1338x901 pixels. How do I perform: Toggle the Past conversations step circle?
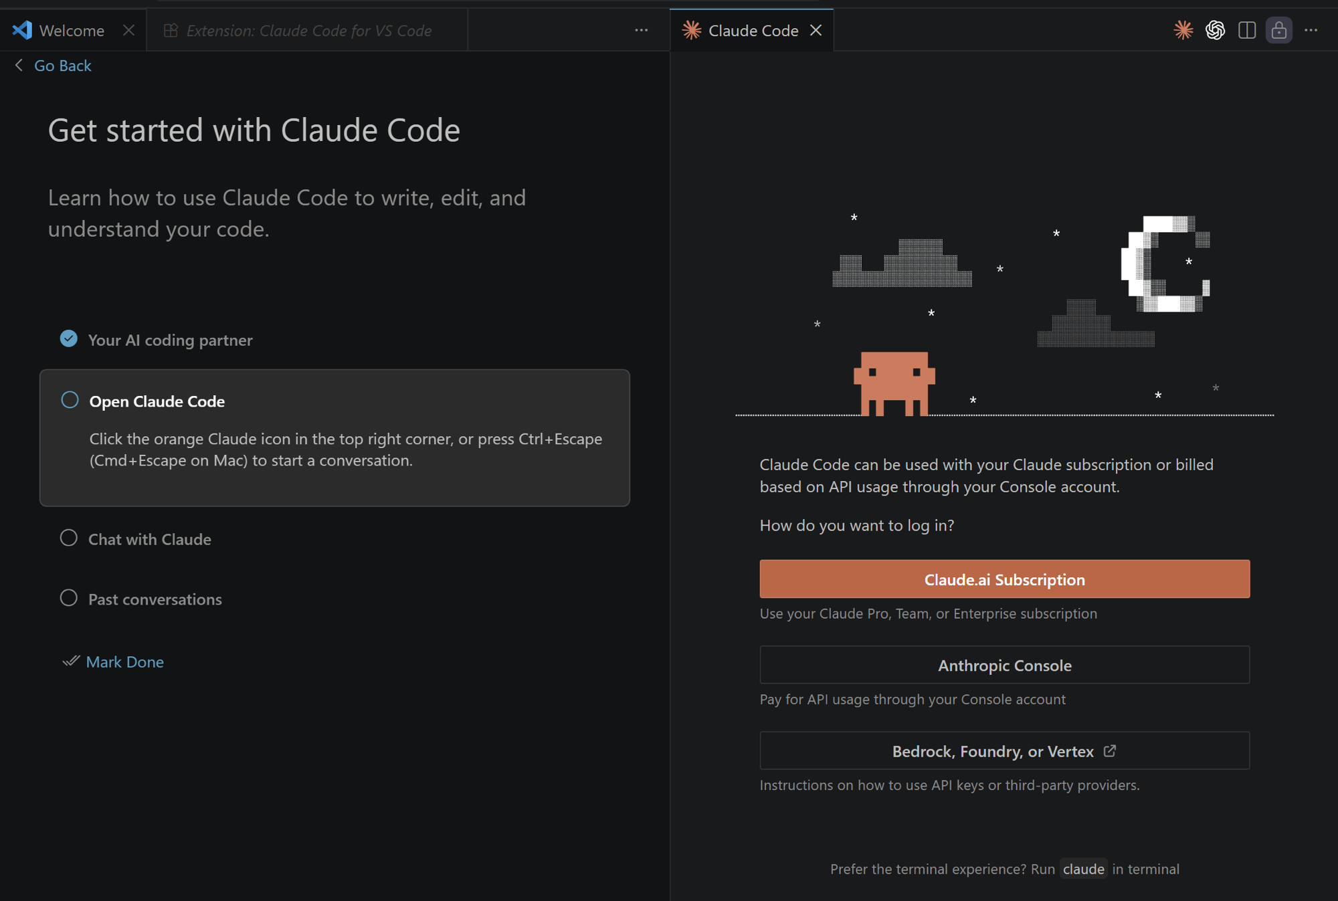point(68,598)
